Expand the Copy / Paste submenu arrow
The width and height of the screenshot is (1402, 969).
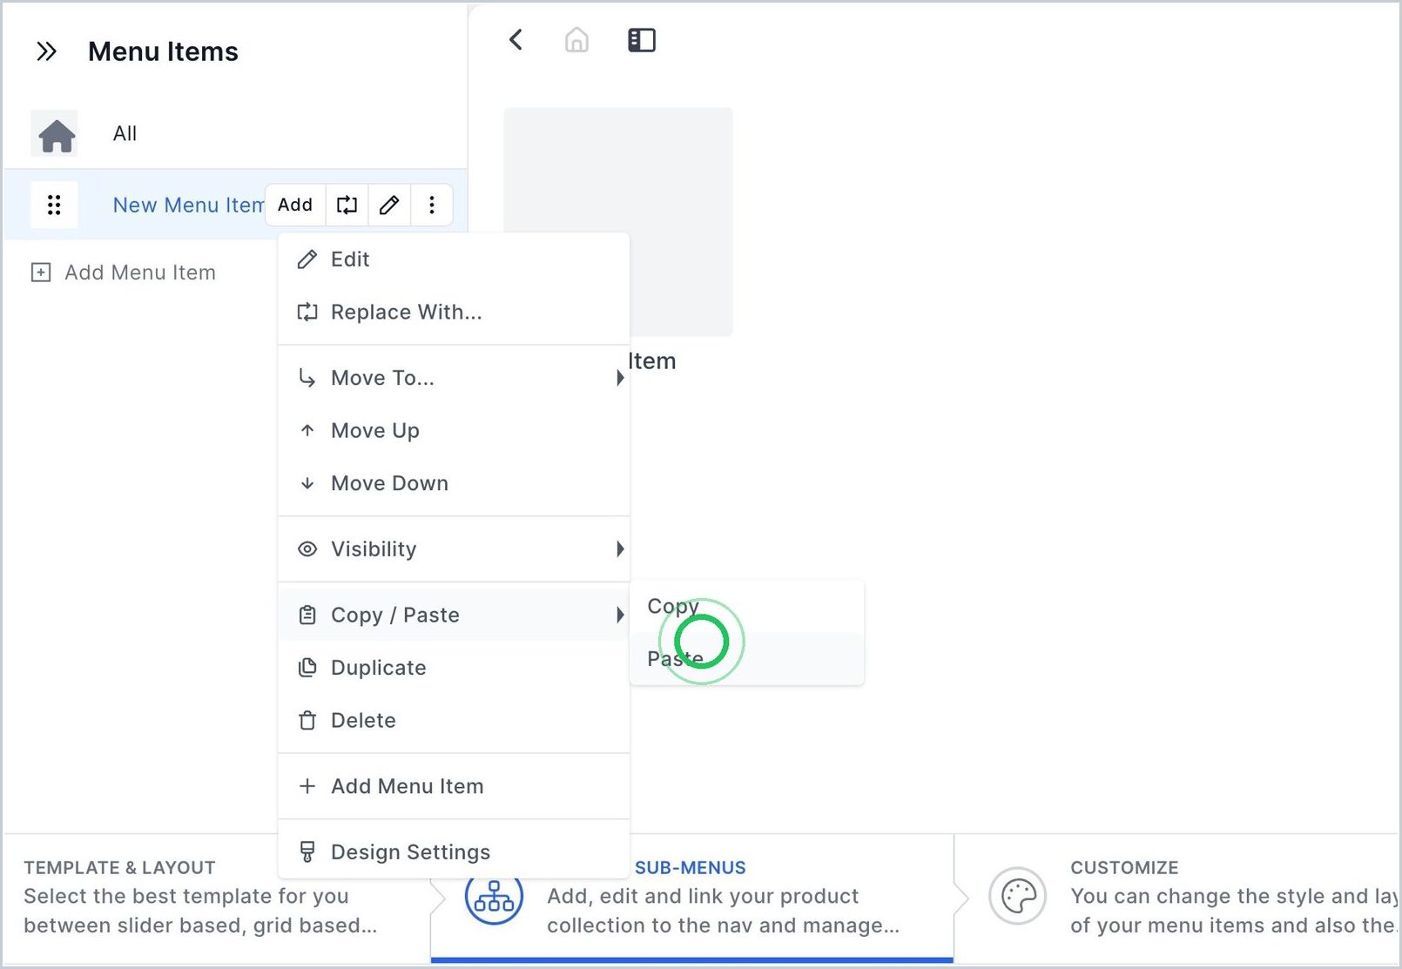point(619,616)
